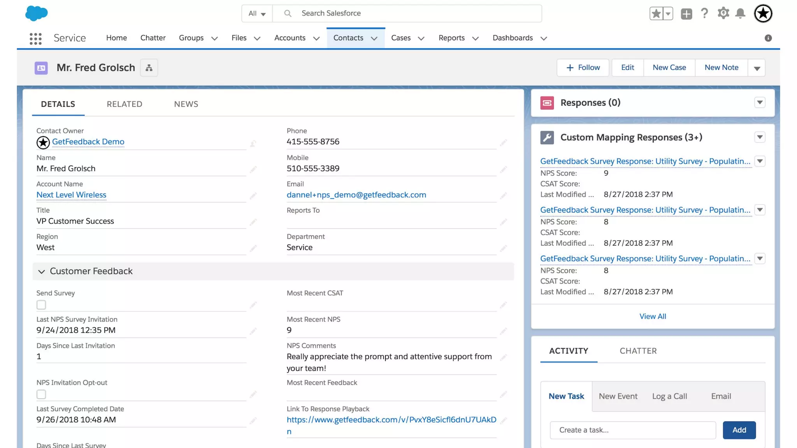Open the user profile avatar
The image size is (797, 448).
click(x=763, y=14)
